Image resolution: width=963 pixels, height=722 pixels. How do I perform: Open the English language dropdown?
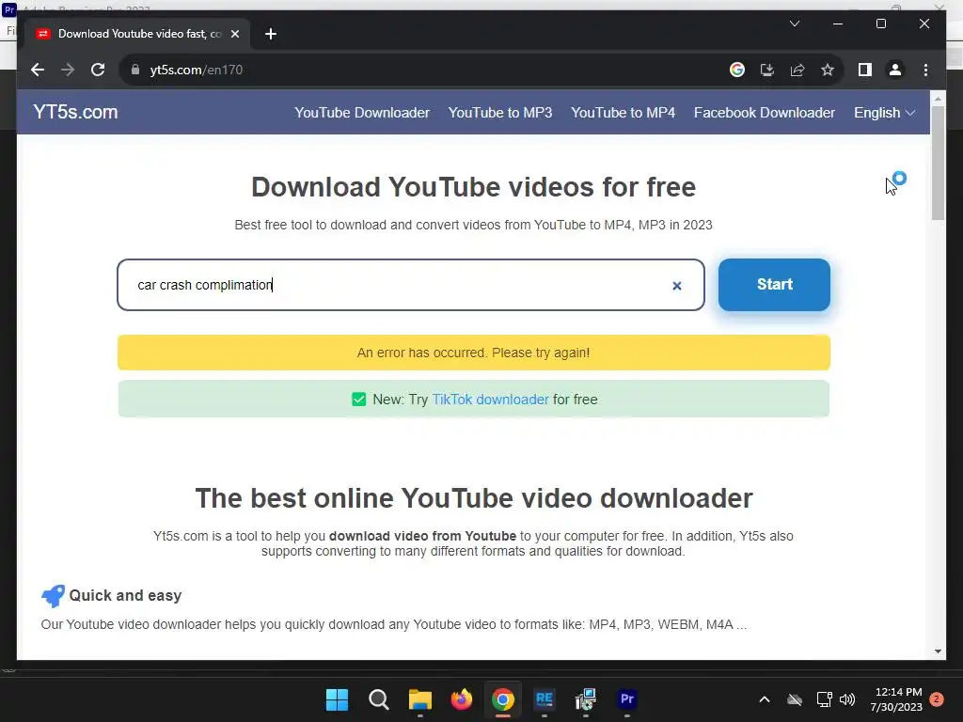(884, 113)
